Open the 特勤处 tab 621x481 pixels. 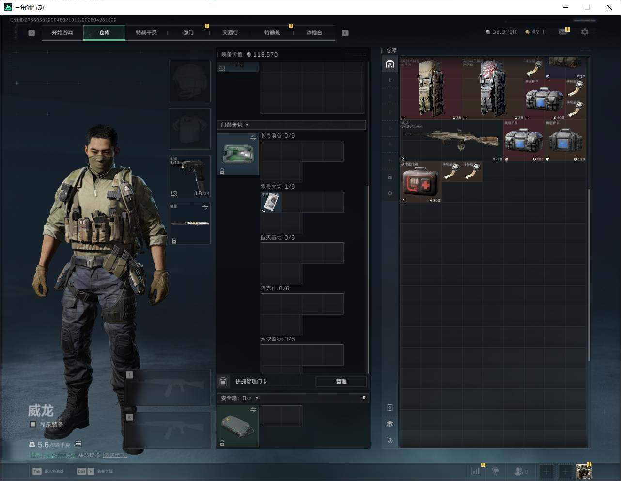click(x=272, y=32)
